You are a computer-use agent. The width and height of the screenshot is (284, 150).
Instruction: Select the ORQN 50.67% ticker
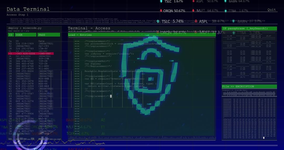pyautogui.click(x=174, y=11)
